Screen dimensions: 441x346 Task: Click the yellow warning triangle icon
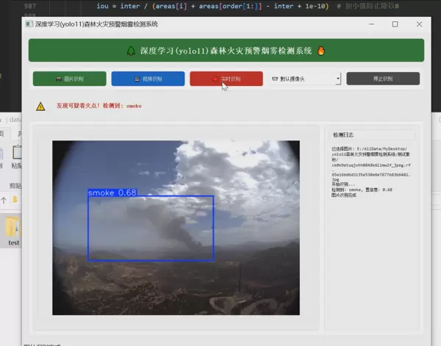[x=40, y=107]
